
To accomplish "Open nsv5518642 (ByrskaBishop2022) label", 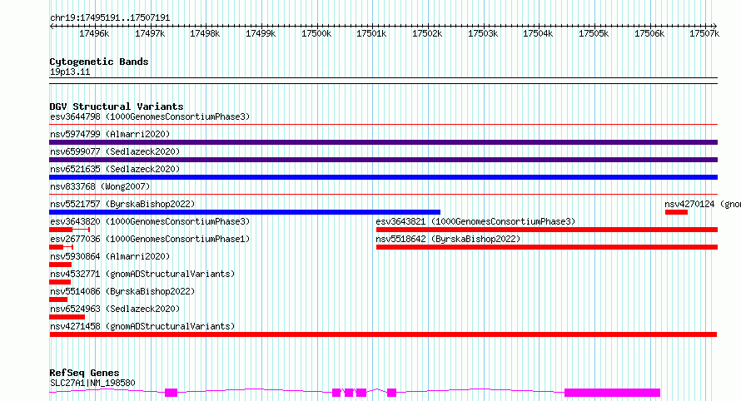I will point(448,239).
